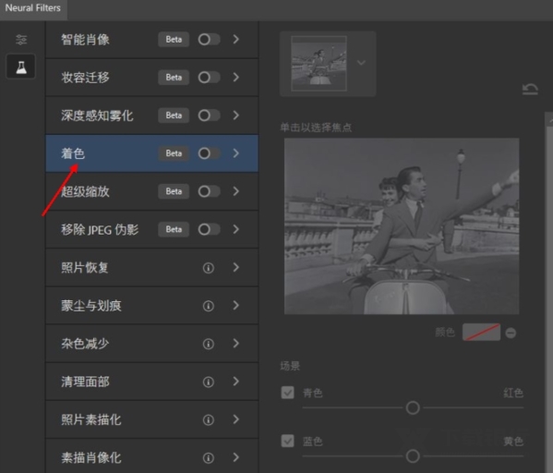Show info icon for 素描肖像化

tap(209, 458)
